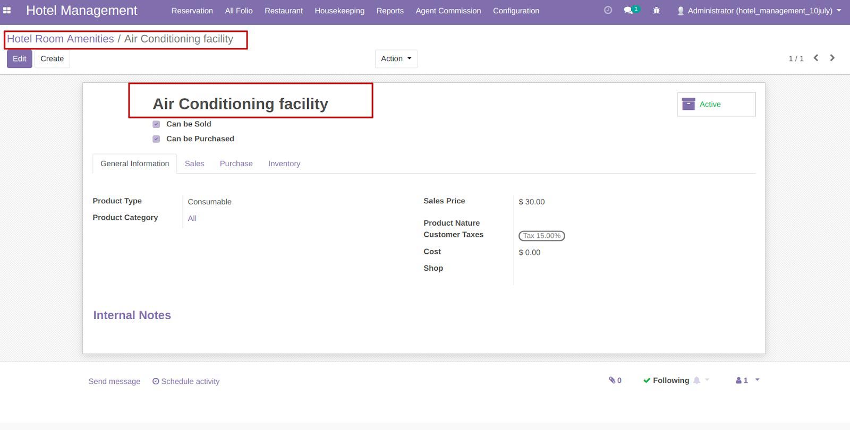
Task: Open the attachments paperclip counter
Action: pos(615,380)
